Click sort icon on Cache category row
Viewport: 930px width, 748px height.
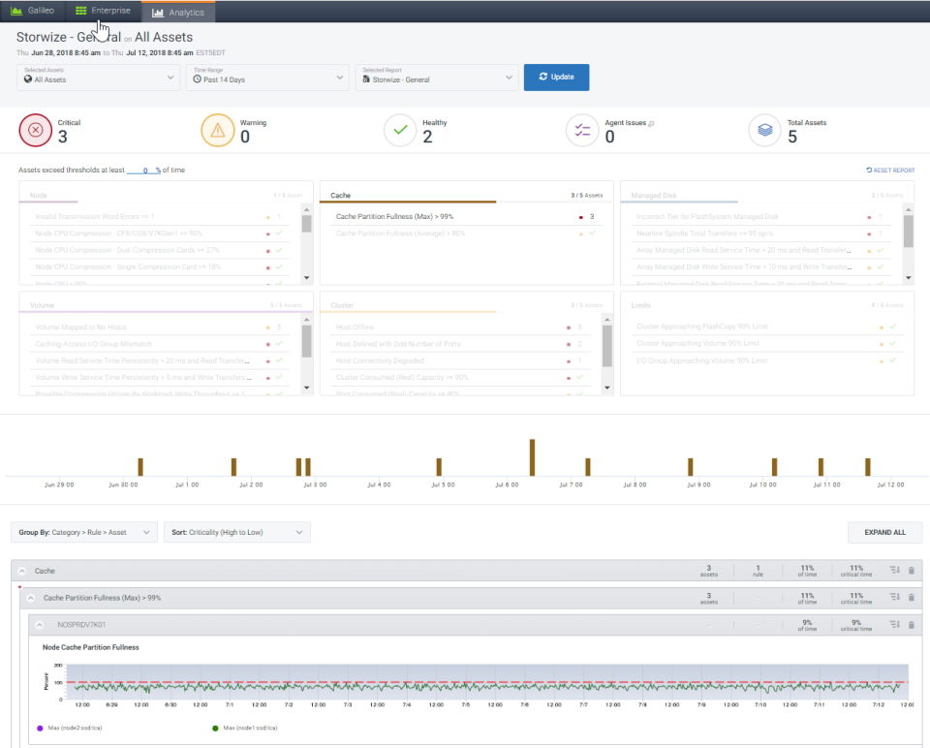coord(894,570)
